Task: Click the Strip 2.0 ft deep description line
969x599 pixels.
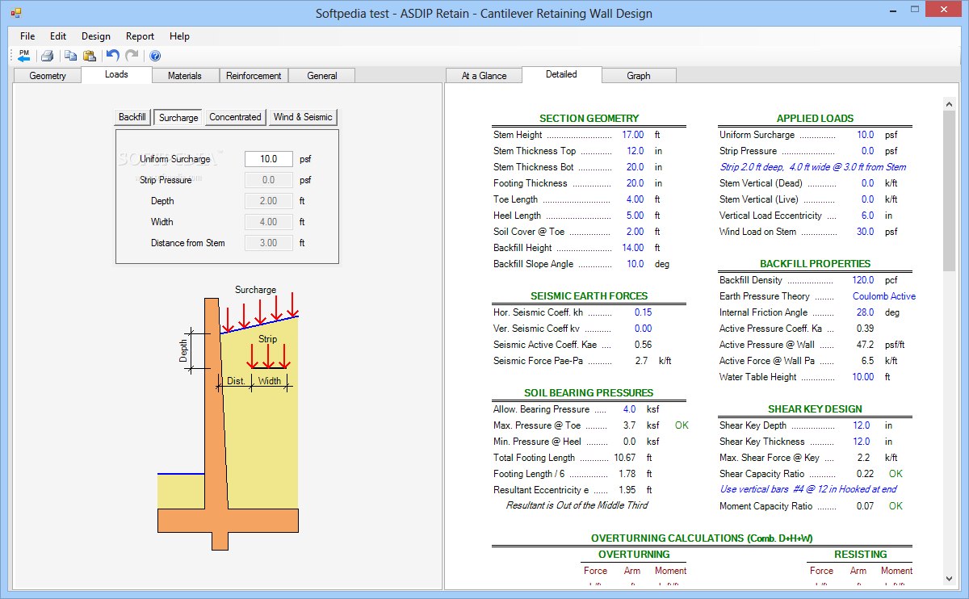Action: [x=813, y=167]
